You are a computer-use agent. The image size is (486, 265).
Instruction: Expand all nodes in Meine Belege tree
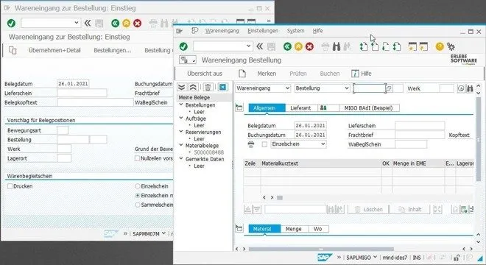pos(182,87)
